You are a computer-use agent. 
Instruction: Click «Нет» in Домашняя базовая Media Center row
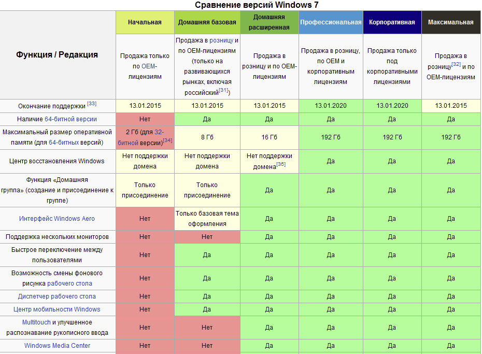[207, 345]
